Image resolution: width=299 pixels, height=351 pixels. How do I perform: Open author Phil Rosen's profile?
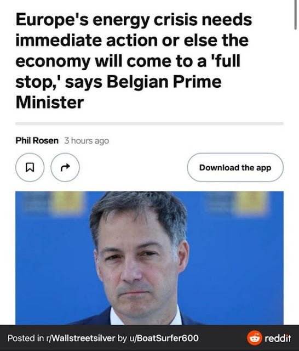(37, 140)
